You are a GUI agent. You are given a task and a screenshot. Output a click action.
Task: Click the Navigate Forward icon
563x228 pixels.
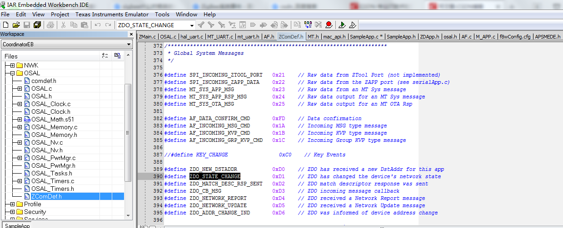tap(284, 25)
